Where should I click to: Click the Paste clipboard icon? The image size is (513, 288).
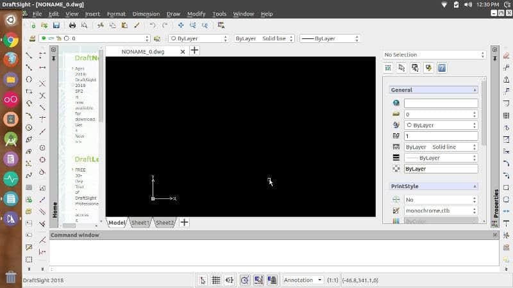(124, 26)
